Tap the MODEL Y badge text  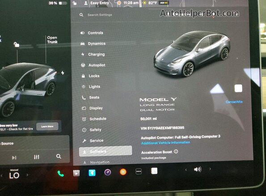coord(158,99)
